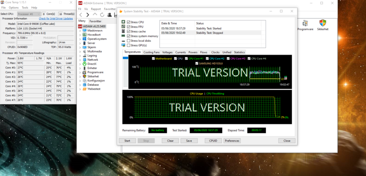Open the Programvare icon in AIDA64 pane
The width and height of the screenshot is (366, 176).
(x=305, y=23)
